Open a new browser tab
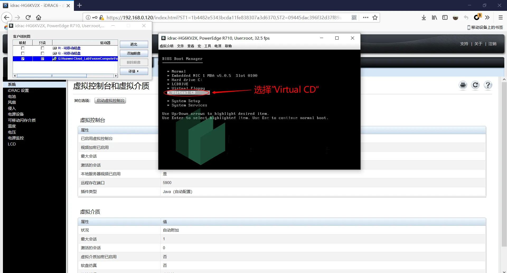Screen dimensions: 507x273 coord(79,5)
